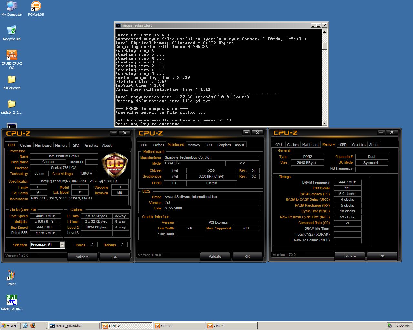
Task: Select Memory tab in Mainboard window
Action: click(194, 145)
